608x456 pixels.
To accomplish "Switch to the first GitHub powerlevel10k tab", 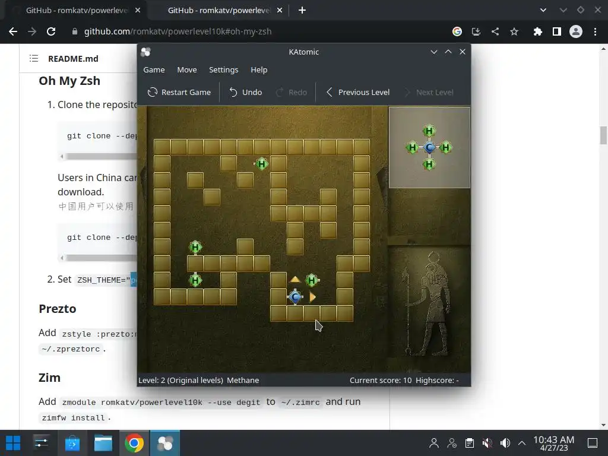I will [x=77, y=11].
